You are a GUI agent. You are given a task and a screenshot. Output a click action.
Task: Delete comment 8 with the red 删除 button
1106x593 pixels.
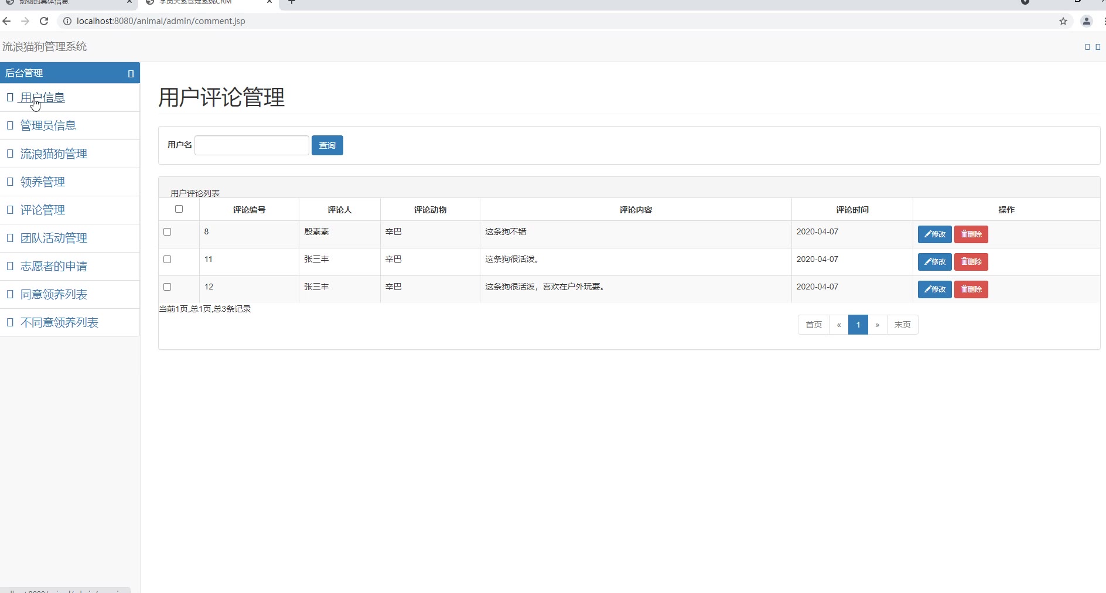pos(971,234)
